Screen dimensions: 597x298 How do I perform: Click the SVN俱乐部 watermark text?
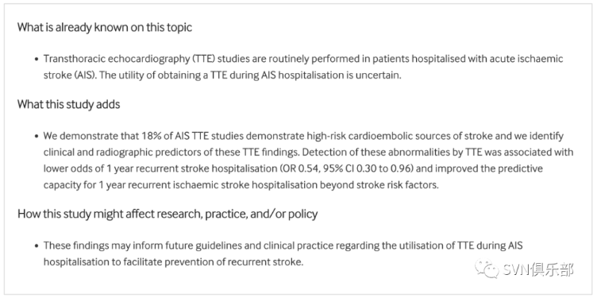[538, 270]
